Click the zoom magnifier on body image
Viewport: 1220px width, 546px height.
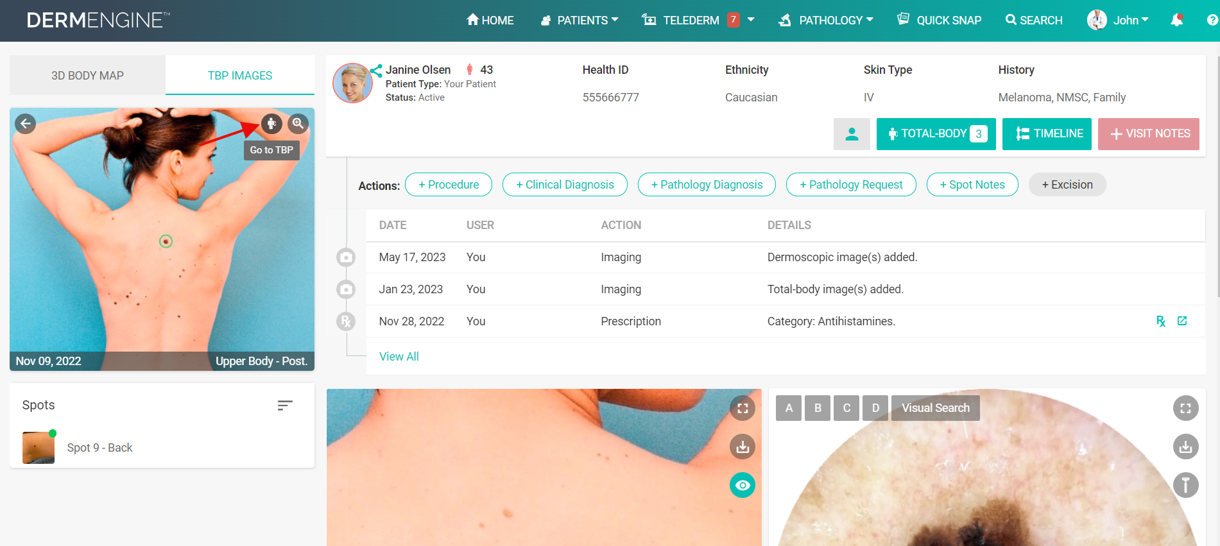pyautogui.click(x=298, y=124)
